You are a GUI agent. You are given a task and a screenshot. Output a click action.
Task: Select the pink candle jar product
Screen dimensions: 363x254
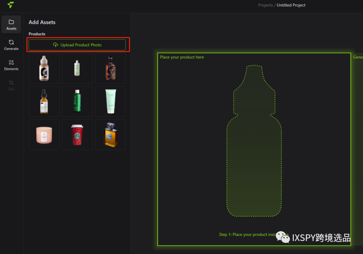coord(44,135)
